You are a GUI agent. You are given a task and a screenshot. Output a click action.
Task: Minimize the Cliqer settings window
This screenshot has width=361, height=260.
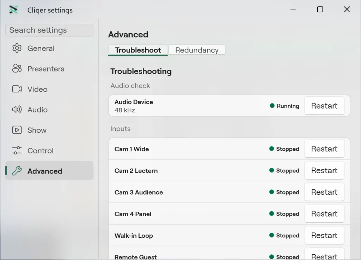pyautogui.click(x=293, y=10)
